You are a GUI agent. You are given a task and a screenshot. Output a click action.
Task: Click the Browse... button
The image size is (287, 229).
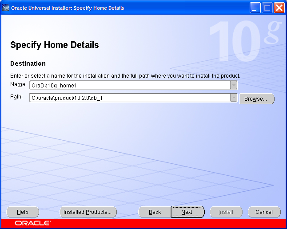(257, 99)
